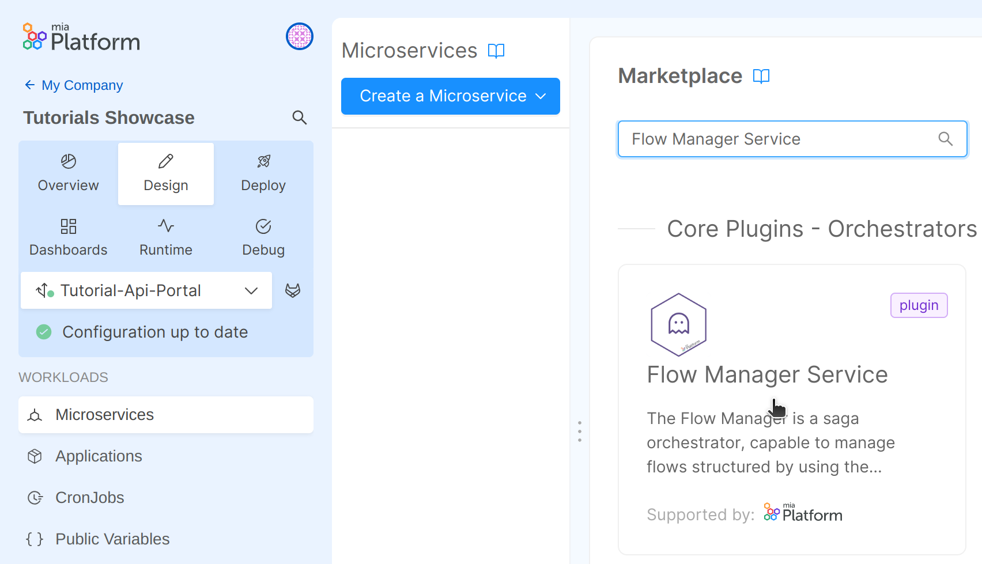982x564 pixels.
Task: Expand CronJobs in the sidebar
Action: pos(89,497)
